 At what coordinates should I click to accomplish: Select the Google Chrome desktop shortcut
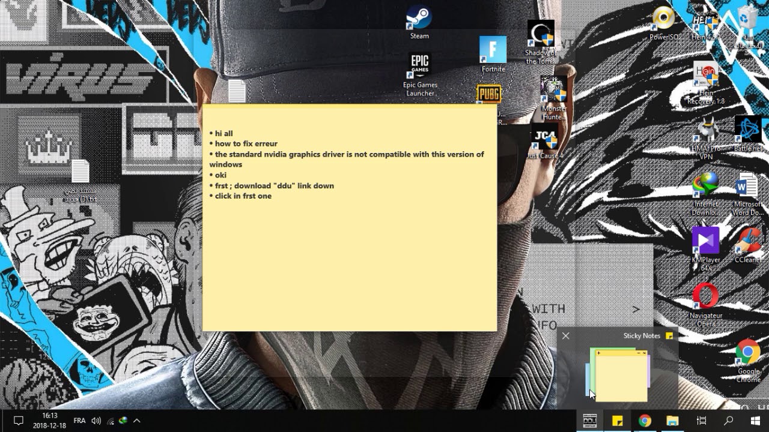[x=748, y=362]
